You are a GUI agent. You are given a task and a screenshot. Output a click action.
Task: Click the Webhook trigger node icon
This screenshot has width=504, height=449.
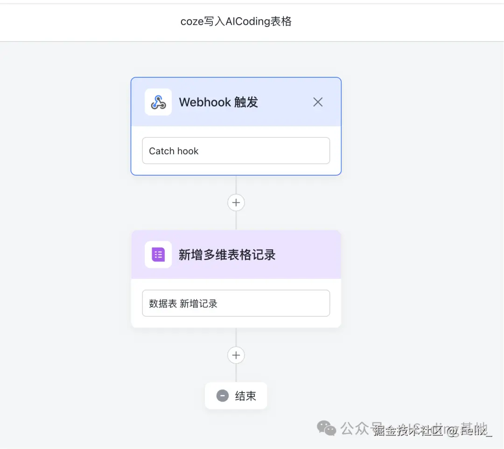pos(158,102)
